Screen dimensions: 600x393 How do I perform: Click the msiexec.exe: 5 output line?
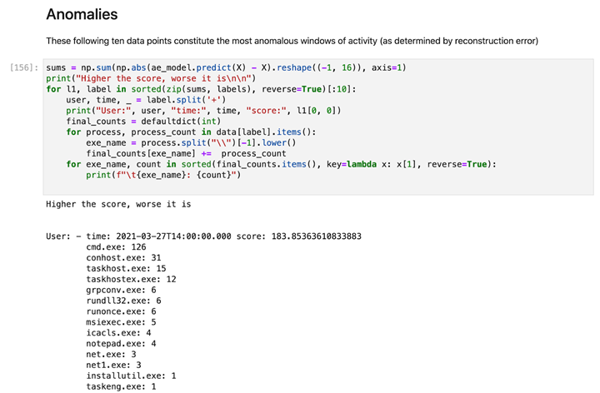pos(121,322)
